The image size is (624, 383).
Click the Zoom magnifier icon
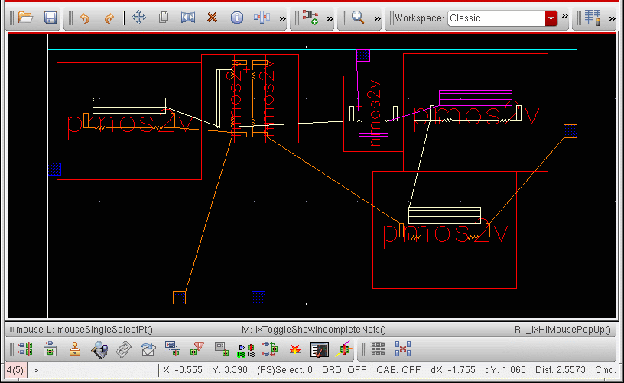pos(358,18)
